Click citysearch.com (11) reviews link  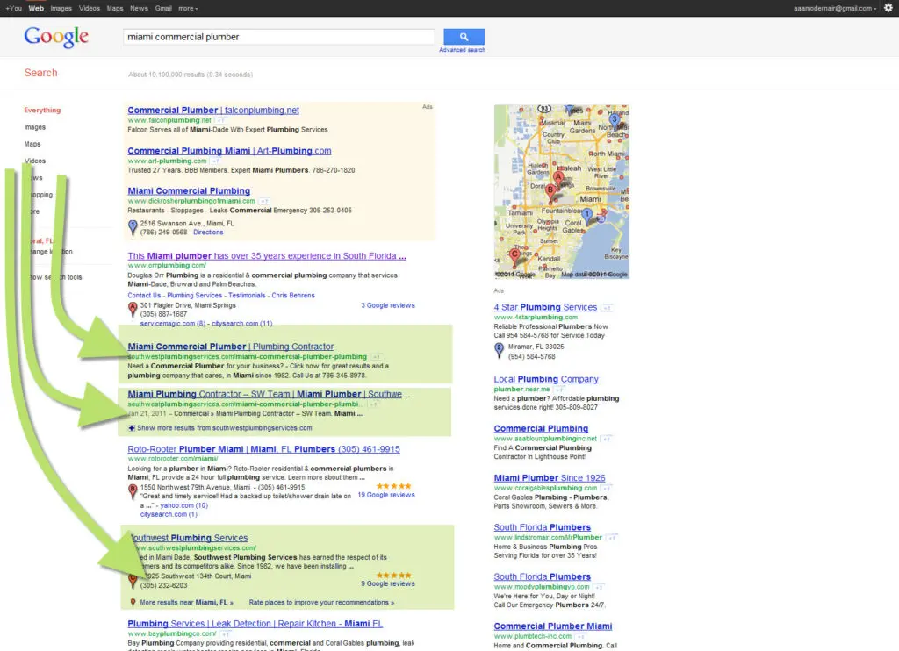(x=242, y=323)
